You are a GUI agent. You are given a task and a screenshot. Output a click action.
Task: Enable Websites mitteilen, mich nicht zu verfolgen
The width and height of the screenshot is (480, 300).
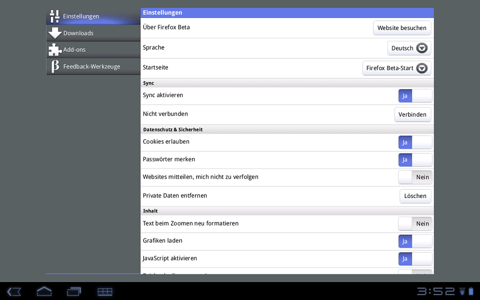[415, 177]
